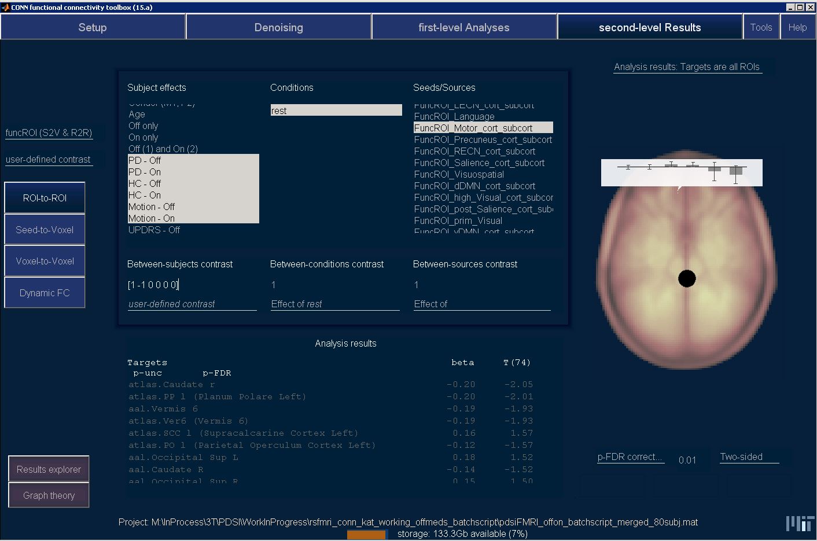Select FuncROI_Salience_cort_subcort in Seeds list
This screenshot has height=541, width=817.
click(x=479, y=163)
